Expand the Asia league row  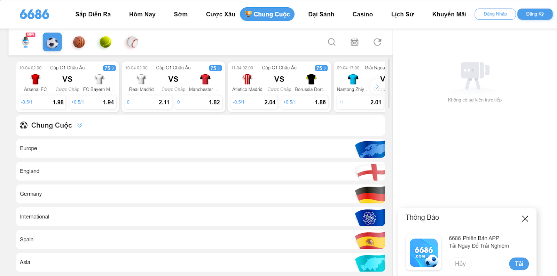tap(201, 262)
